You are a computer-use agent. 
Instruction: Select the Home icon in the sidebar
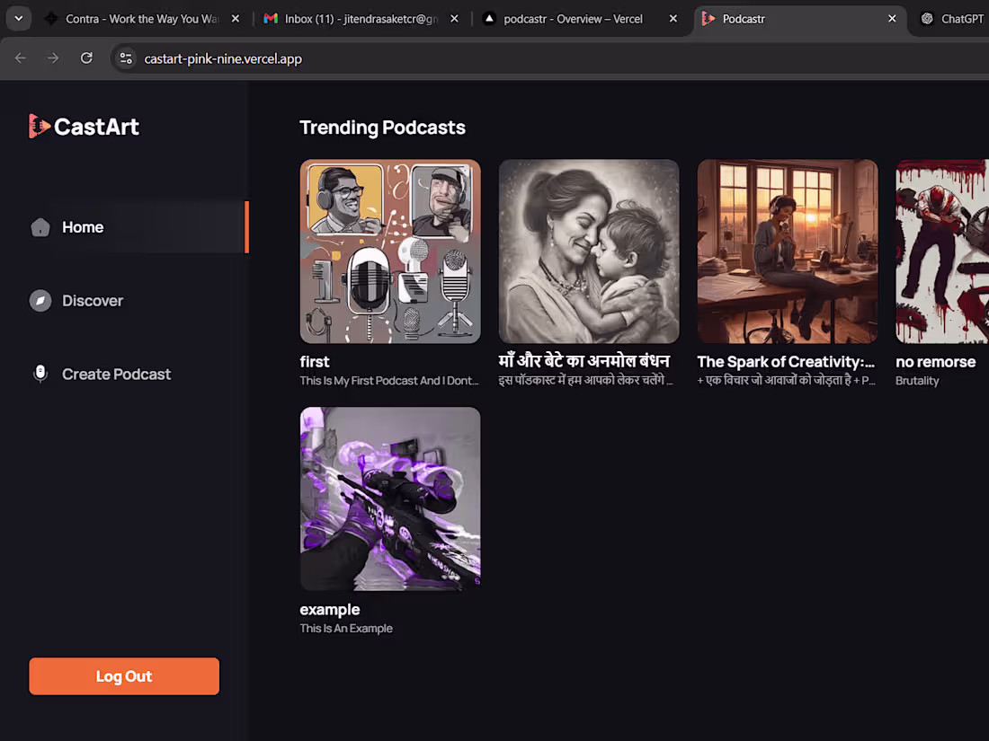[40, 227]
